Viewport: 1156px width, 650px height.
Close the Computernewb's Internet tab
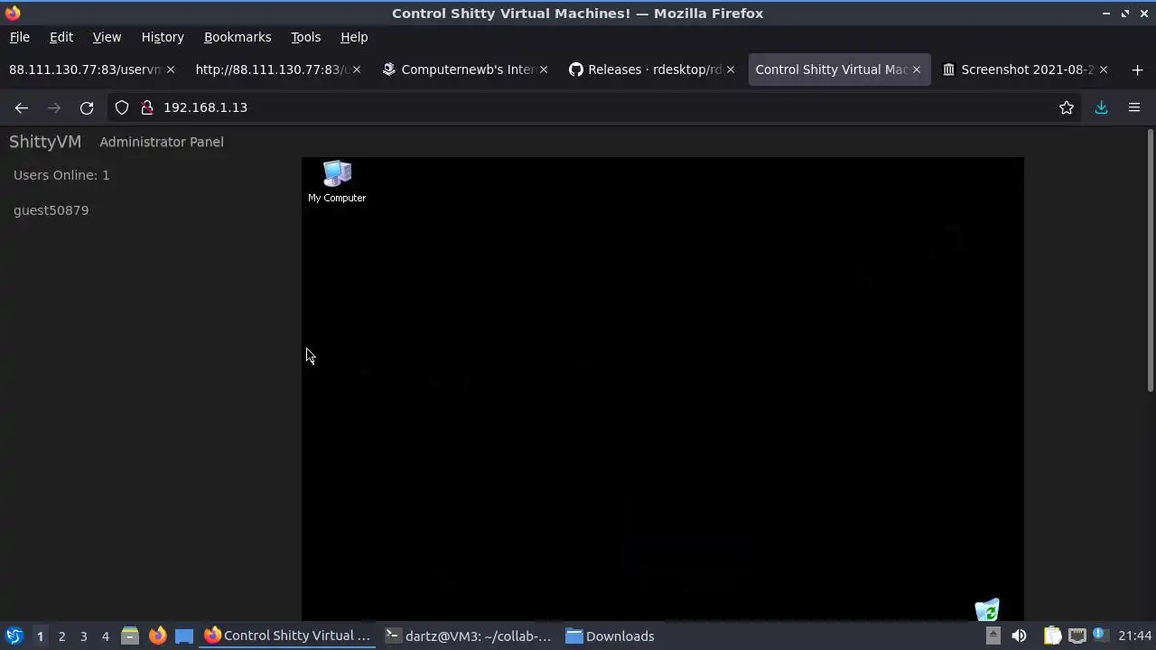(x=543, y=70)
